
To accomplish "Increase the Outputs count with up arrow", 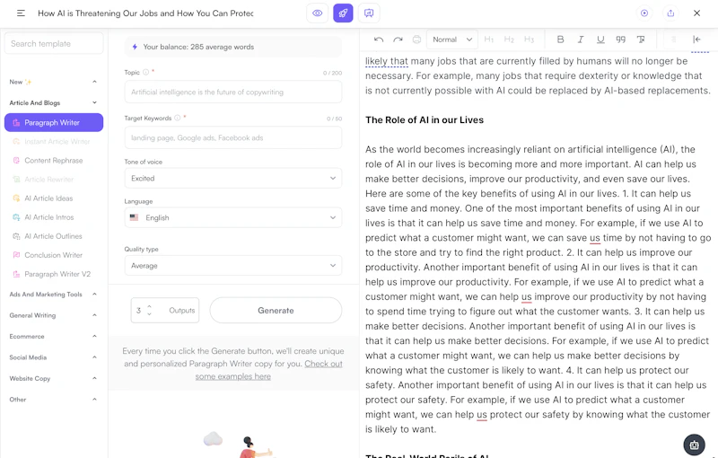I will (x=150, y=306).
